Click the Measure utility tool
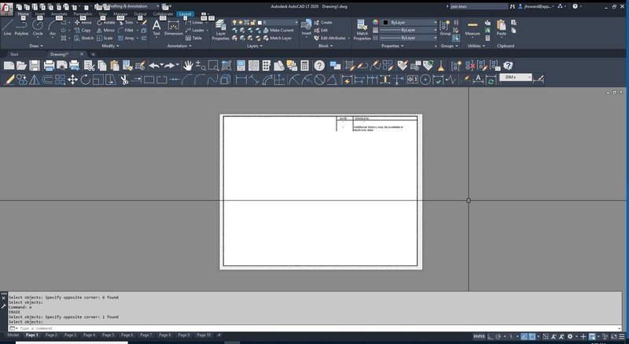Screen dimensions: 629x344 click(473, 27)
